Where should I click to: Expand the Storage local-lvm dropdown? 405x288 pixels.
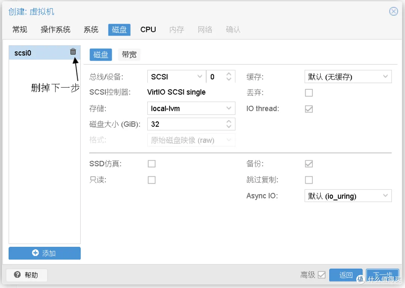pos(191,109)
